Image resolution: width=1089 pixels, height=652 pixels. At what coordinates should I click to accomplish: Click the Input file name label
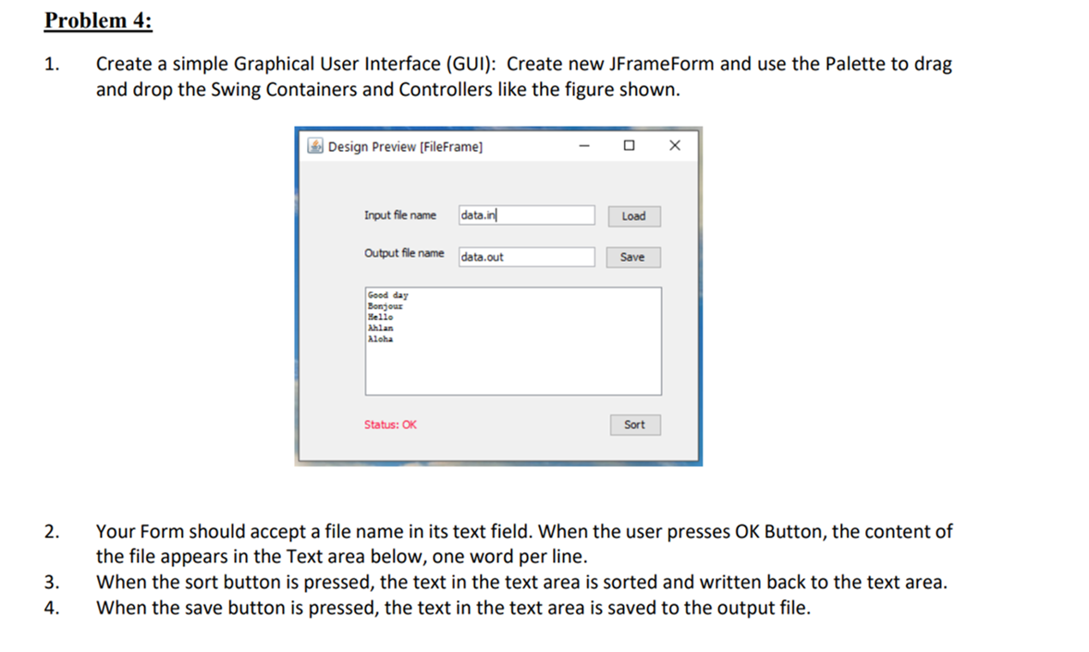(399, 215)
